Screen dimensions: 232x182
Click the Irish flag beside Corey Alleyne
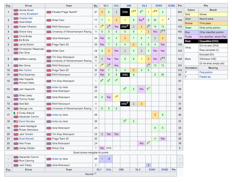(16, 113)
